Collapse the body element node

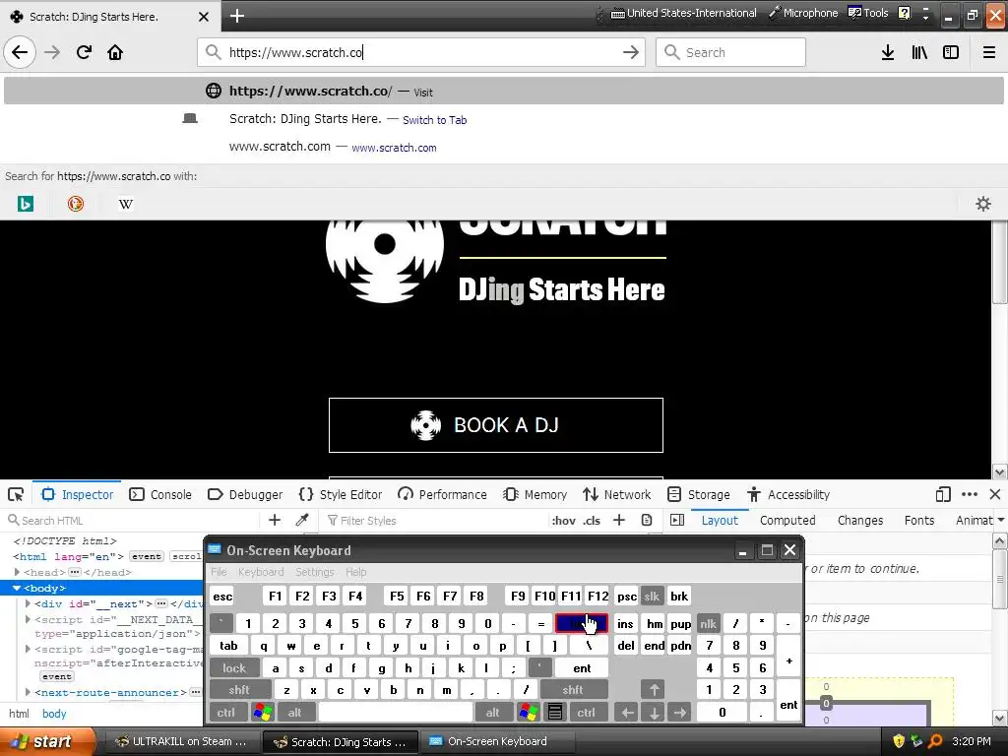click(17, 588)
